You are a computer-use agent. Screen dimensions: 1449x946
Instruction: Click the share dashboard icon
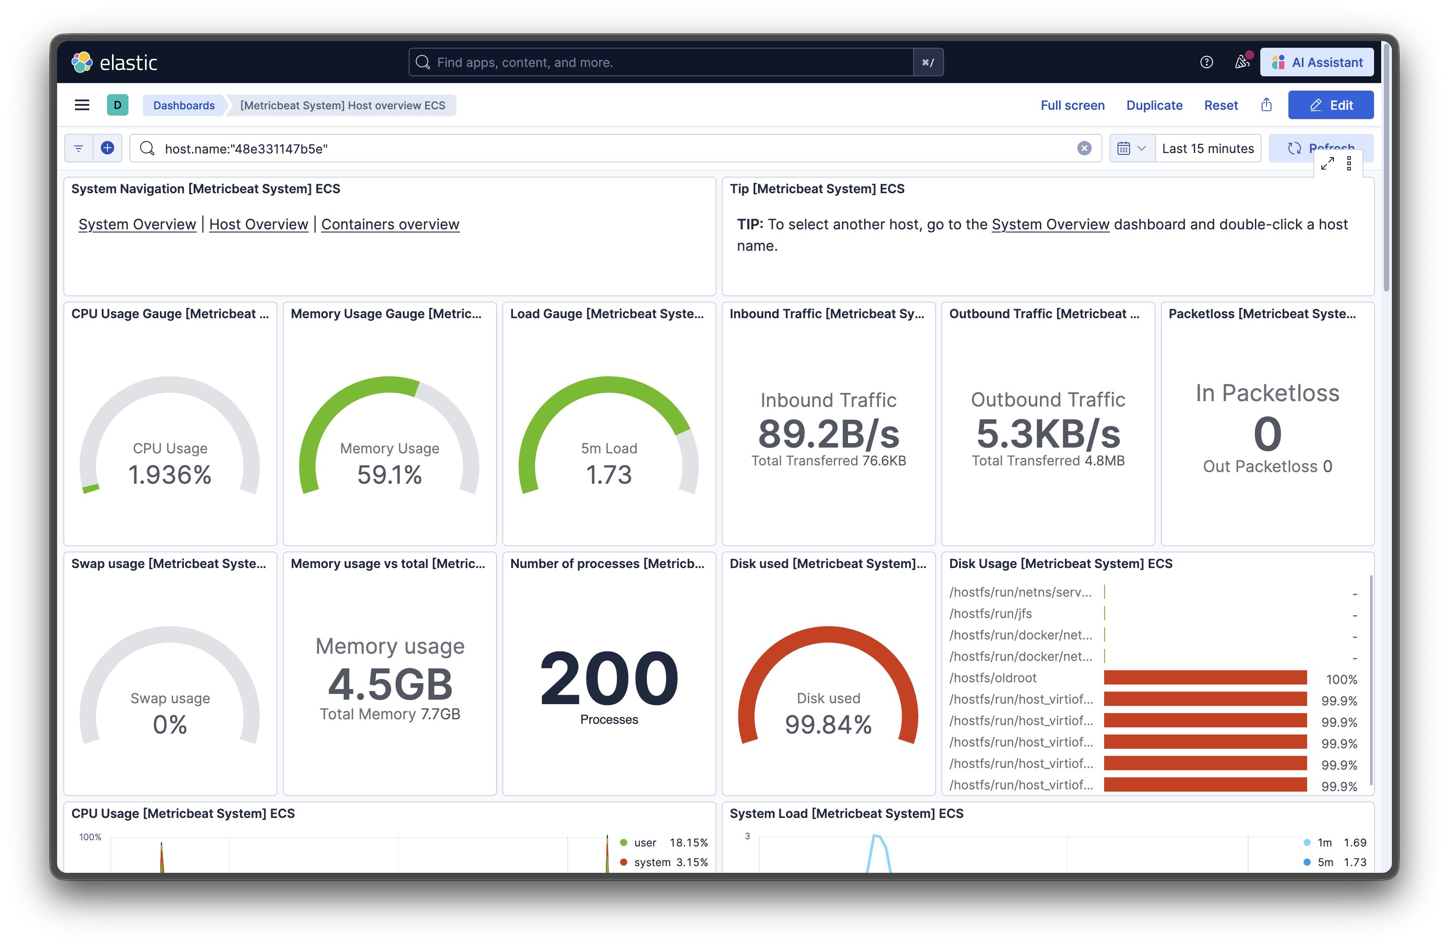click(1267, 105)
